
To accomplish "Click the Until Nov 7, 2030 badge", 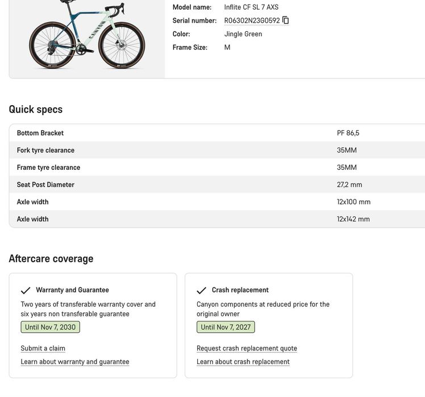I will point(50,327).
